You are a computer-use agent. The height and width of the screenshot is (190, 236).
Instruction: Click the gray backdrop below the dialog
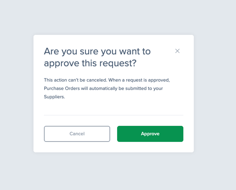point(114,171)
